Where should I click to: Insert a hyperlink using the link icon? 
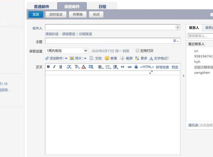130,67
